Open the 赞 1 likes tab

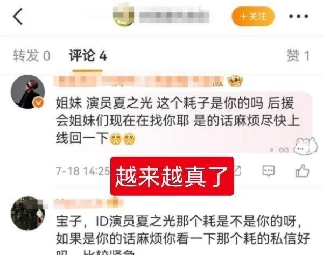point(298,55)
